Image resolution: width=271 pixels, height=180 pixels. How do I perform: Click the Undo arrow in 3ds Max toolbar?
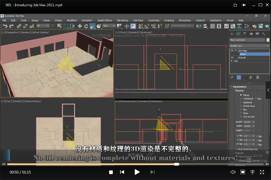(x=5, y=26)
